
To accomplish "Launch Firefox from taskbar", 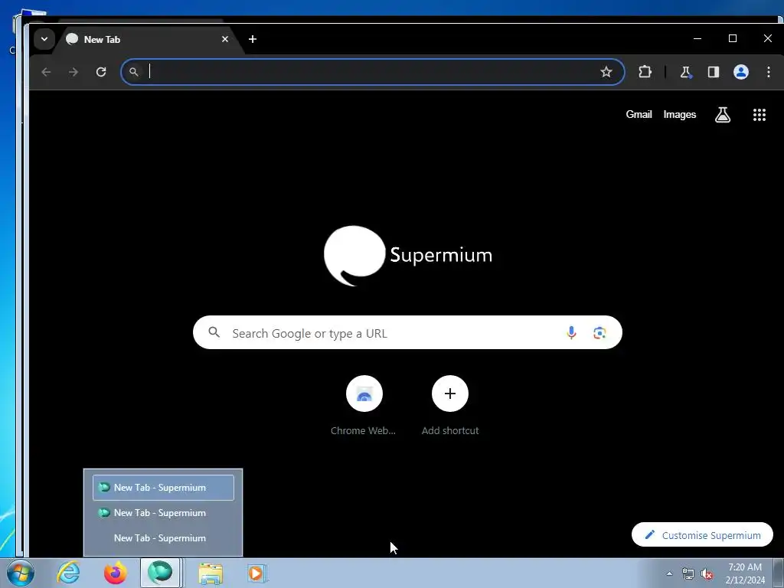I will [x=115, y=573].
